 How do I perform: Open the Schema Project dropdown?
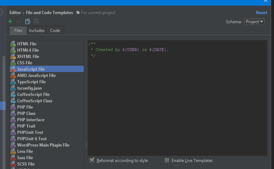[x=254, y=22]
